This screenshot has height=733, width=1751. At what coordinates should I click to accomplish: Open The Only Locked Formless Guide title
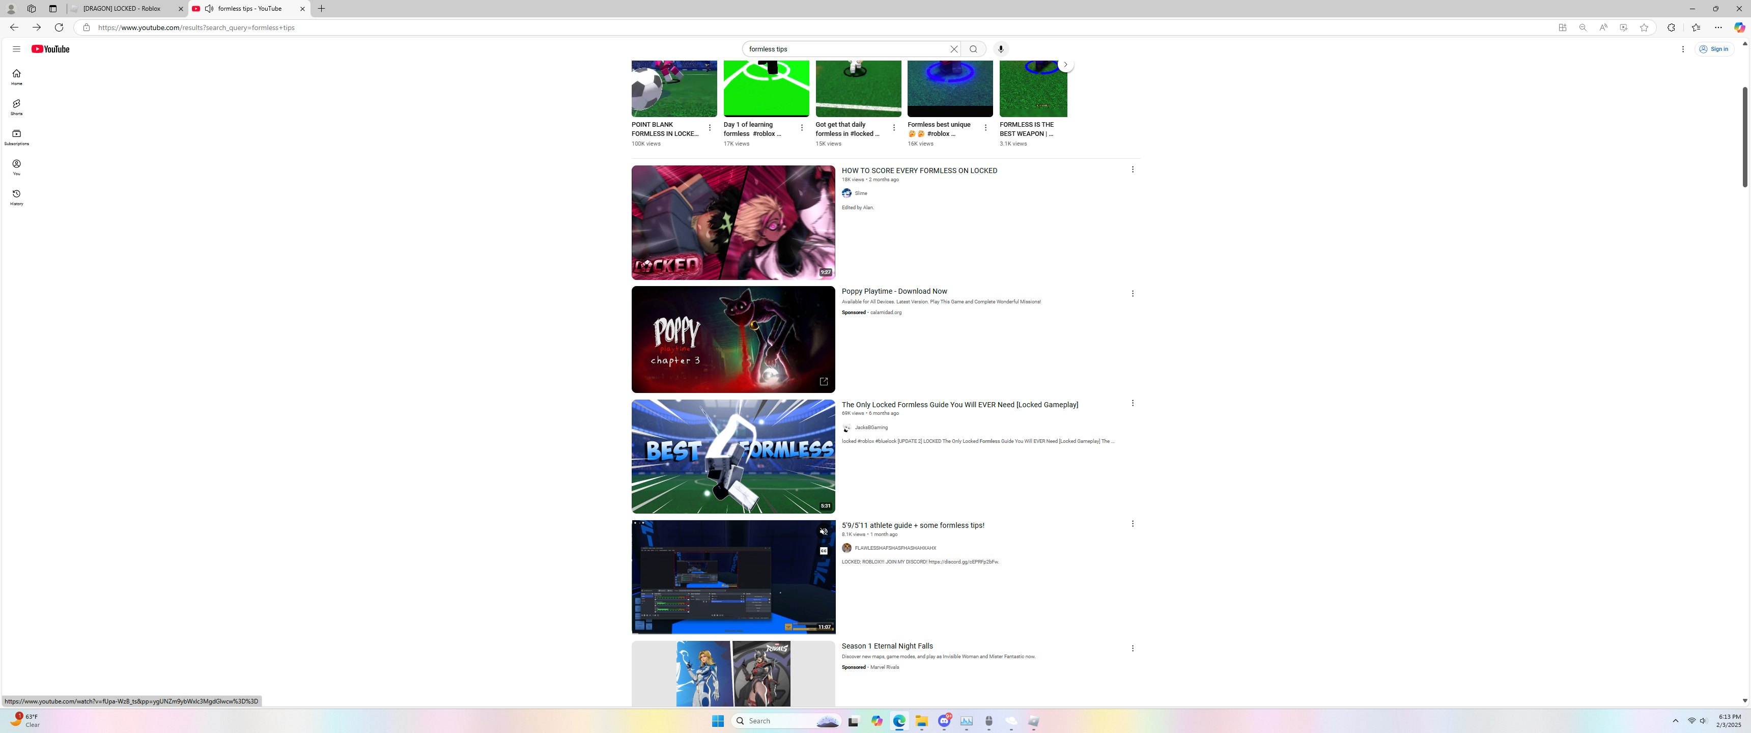coord(959,405)
